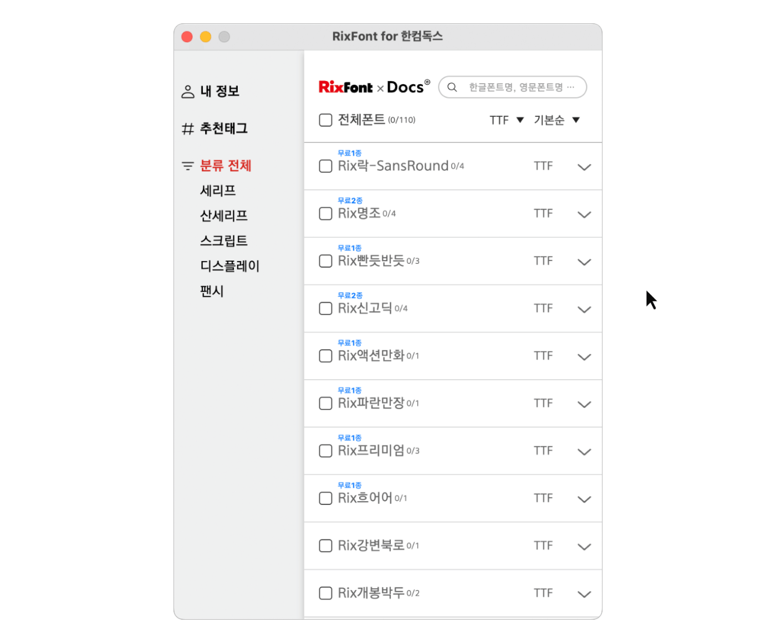This screenshot has height=643, width=776.
Task: Click the magnifier icon in search box
Action: tap(452, 87)
